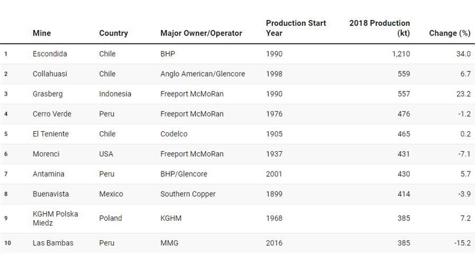Click the Southern Copper owner cell
476x255 pixels.
pos(188,194)
